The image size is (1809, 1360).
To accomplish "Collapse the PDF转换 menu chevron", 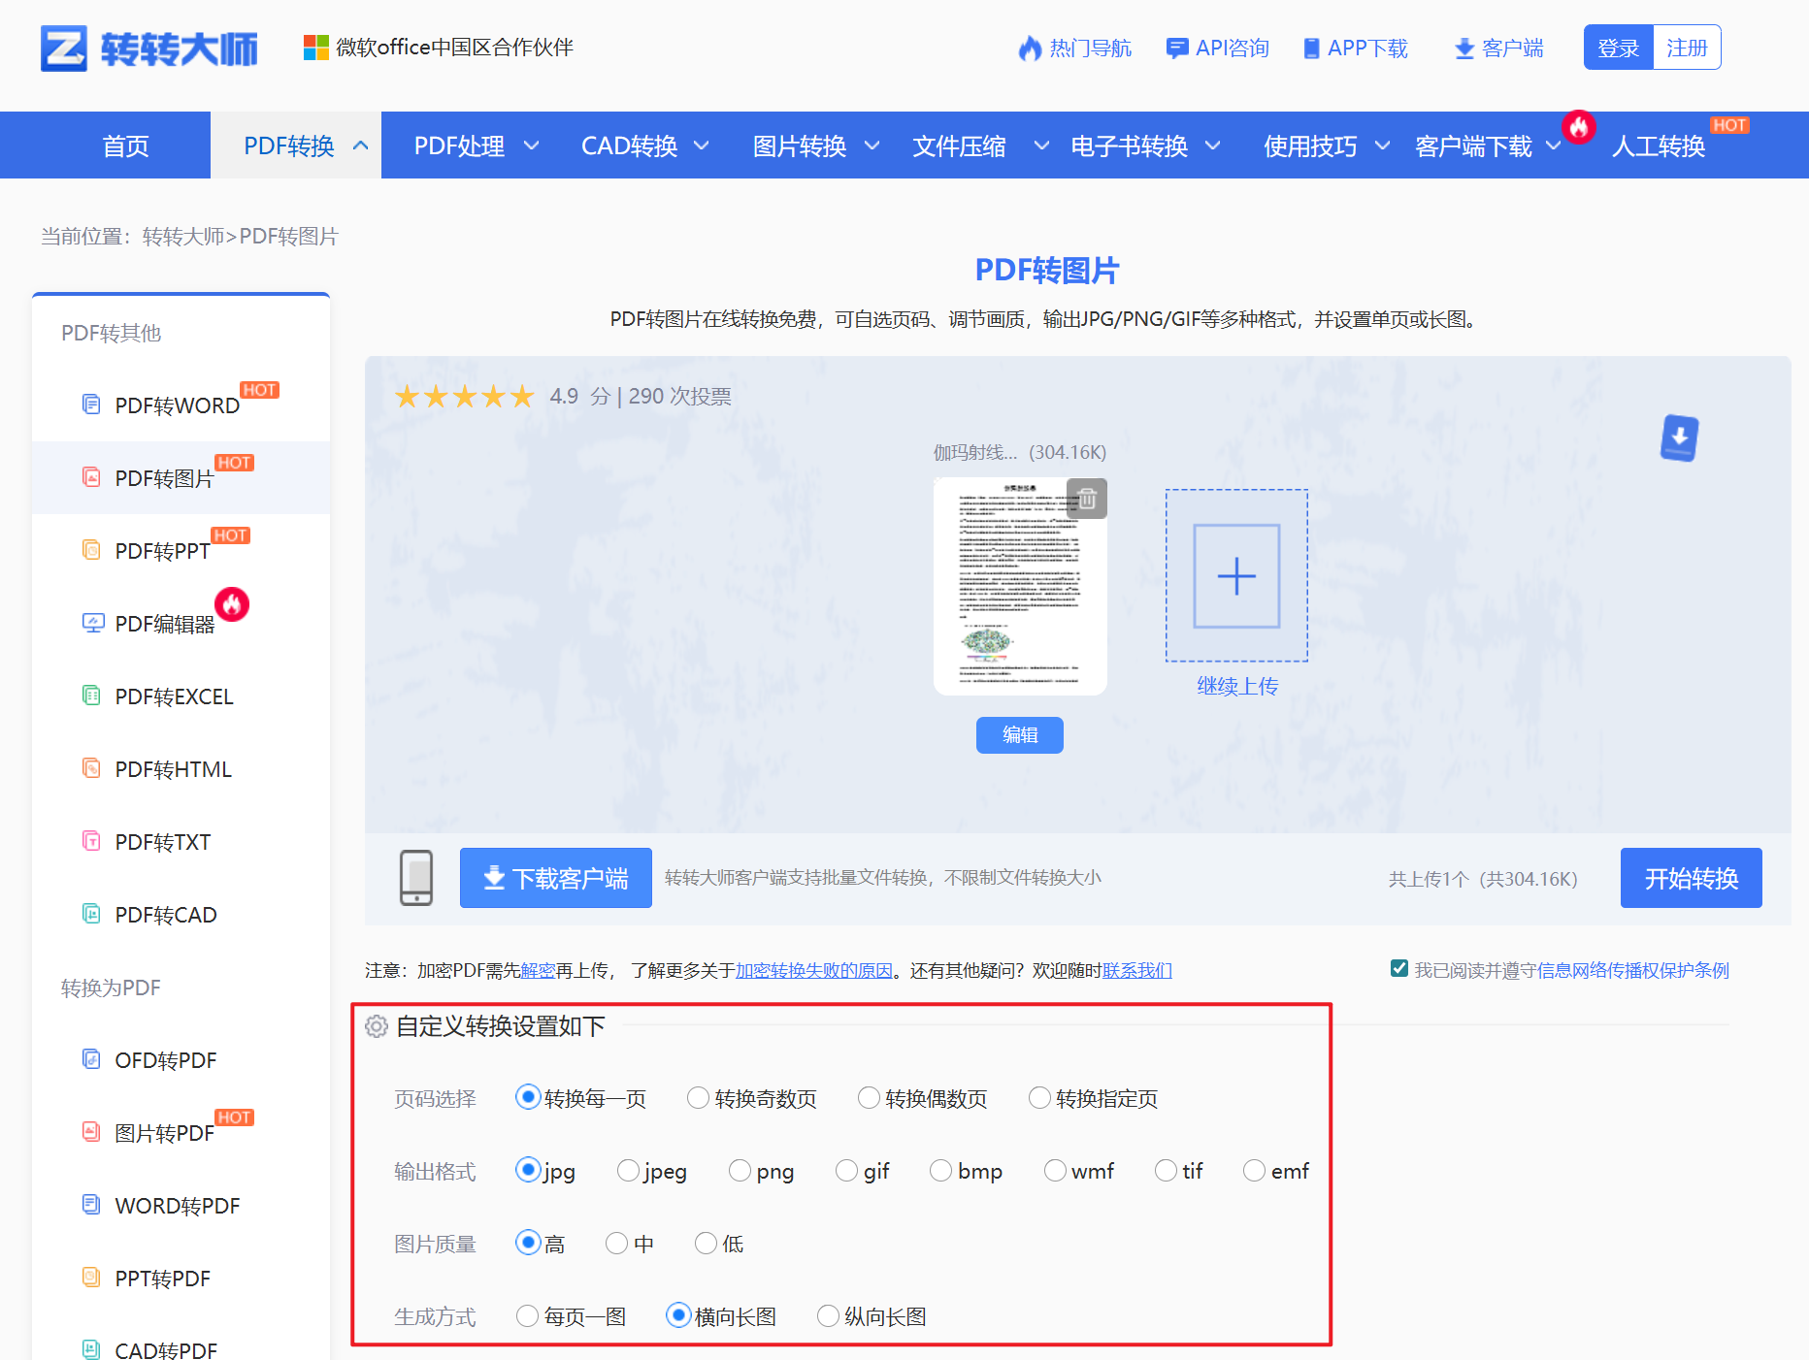I will point(360,145).
